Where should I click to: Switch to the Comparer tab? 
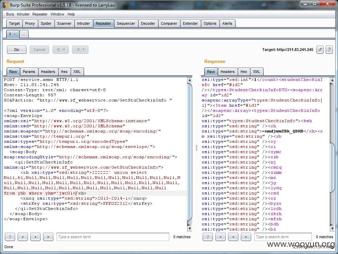[169, 23]
